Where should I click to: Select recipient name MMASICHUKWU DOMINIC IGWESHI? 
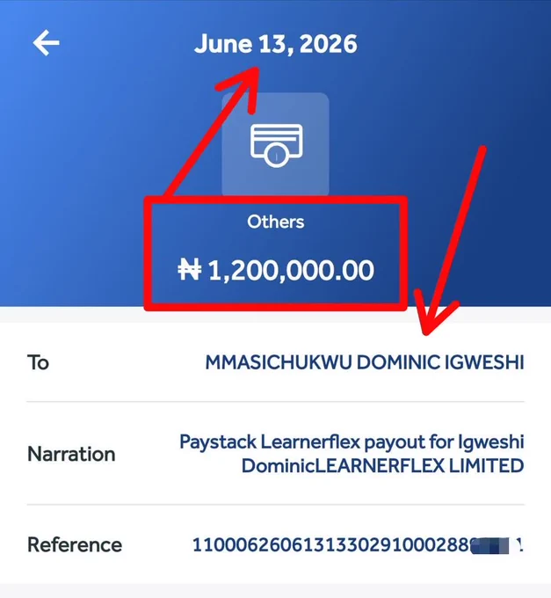click(x=365, y=362)
